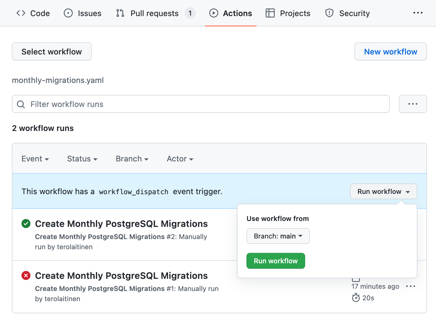Toggle the Run workflow dropdown
This screenshot has width=436, height=324.
point(384,191)
